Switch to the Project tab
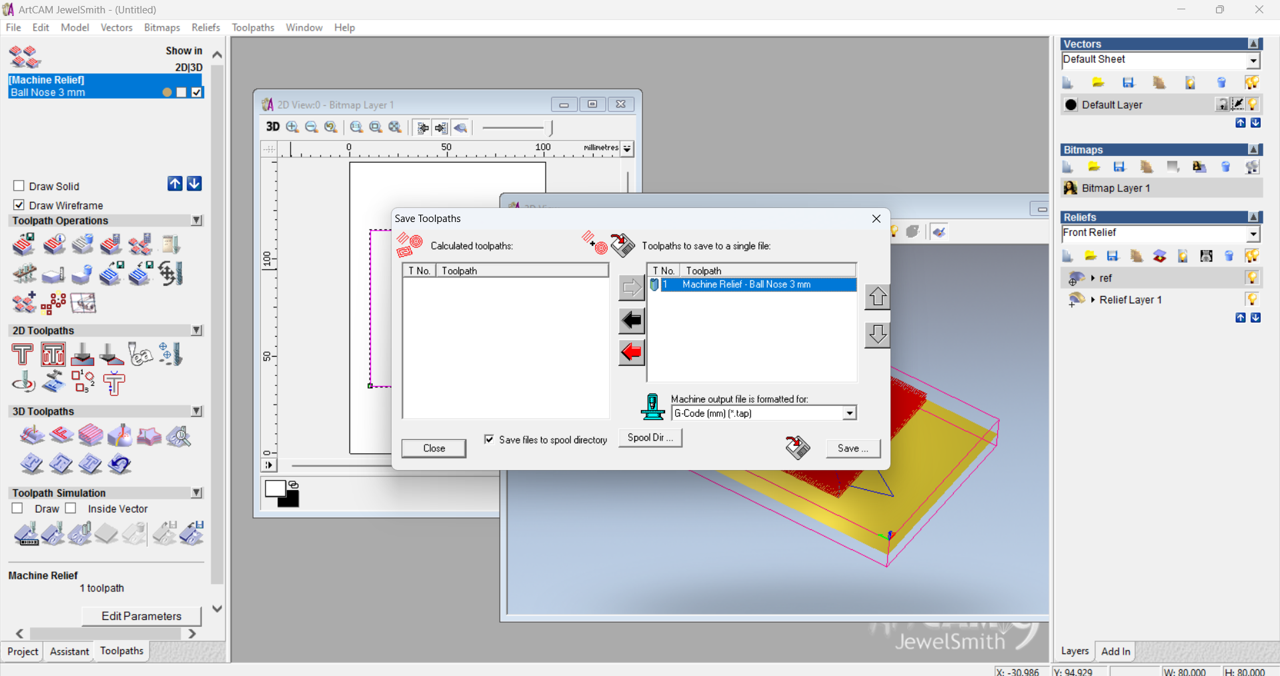This screenshot has width=1280, height=676. pos(23,651)
